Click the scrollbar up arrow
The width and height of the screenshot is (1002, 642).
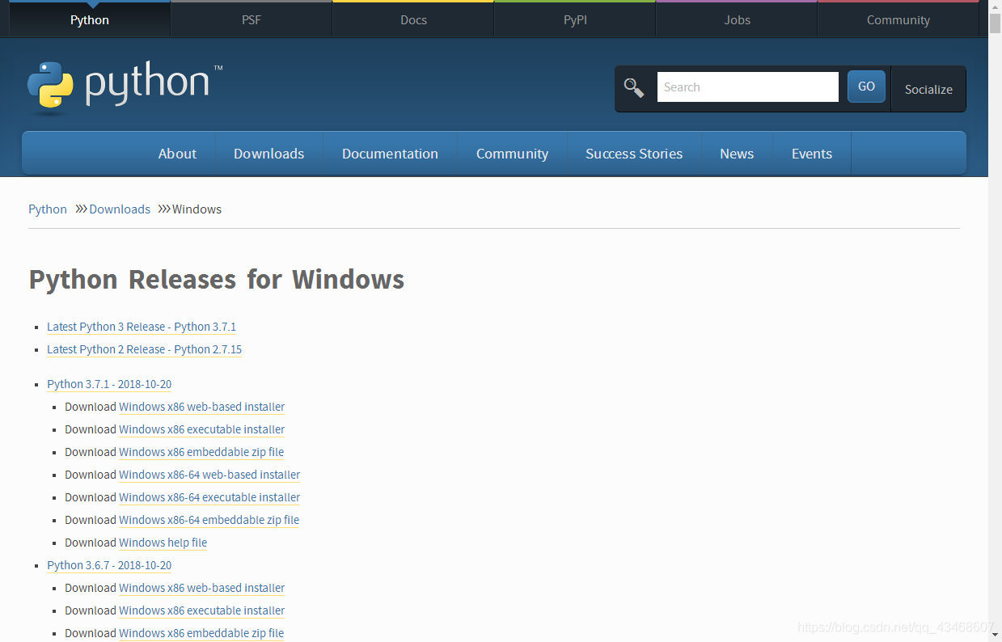click(995, 6)
